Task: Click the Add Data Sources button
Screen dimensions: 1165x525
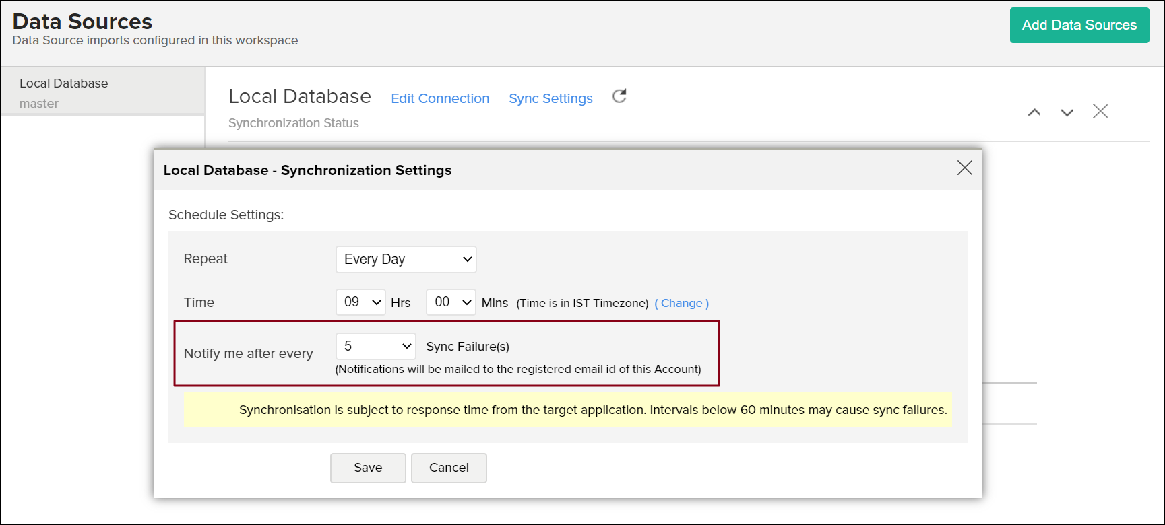Action: coord(1079,25)
